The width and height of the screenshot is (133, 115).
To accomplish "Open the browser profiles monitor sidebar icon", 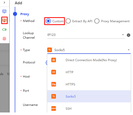I will click(x=4, y=11).
